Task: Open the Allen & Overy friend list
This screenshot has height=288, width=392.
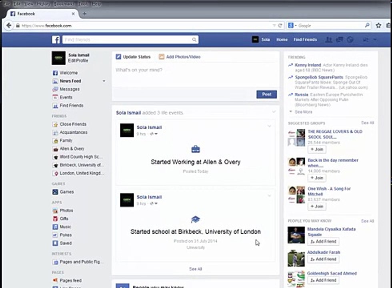Action: [68, 149]
